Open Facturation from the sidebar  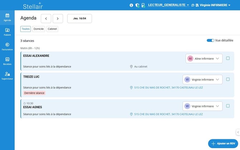click(x=7, y=46)
